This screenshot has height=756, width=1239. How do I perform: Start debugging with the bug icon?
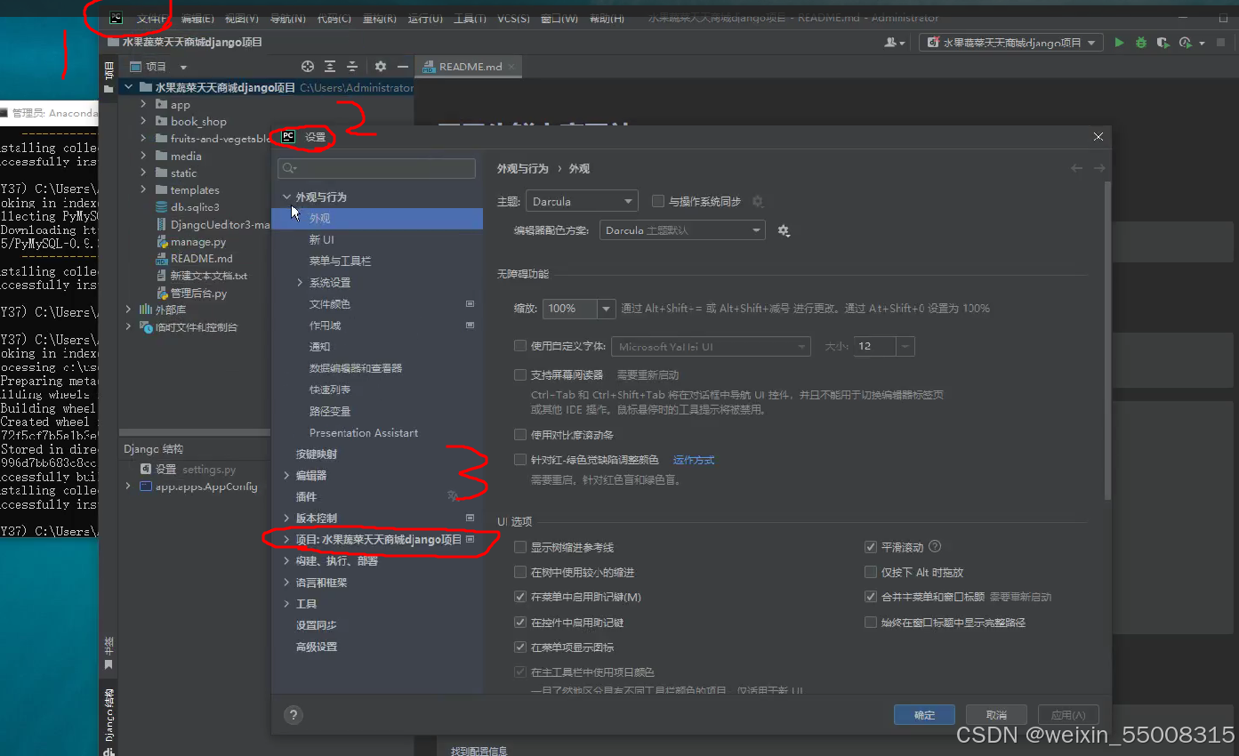1141,43
